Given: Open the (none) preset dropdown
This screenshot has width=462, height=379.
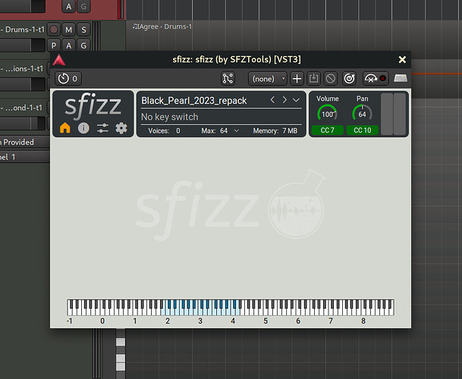Looking at the screenshot, I should pyautogui.click(x=268, y=78).
